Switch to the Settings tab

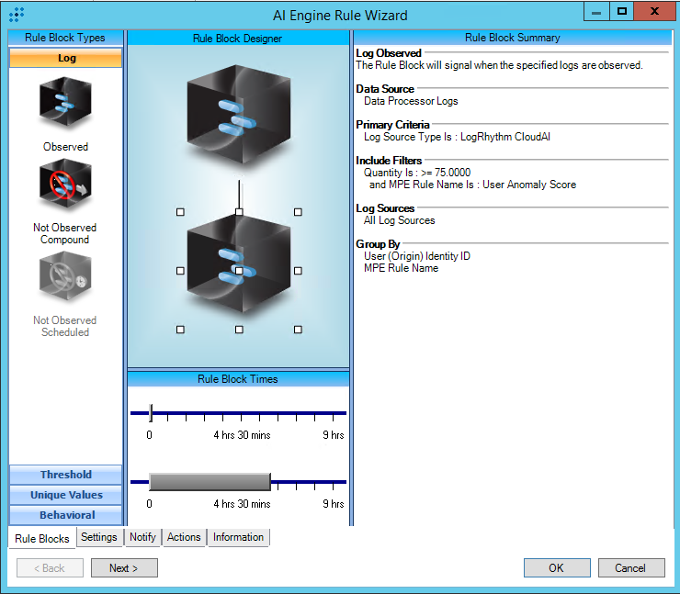98,537
